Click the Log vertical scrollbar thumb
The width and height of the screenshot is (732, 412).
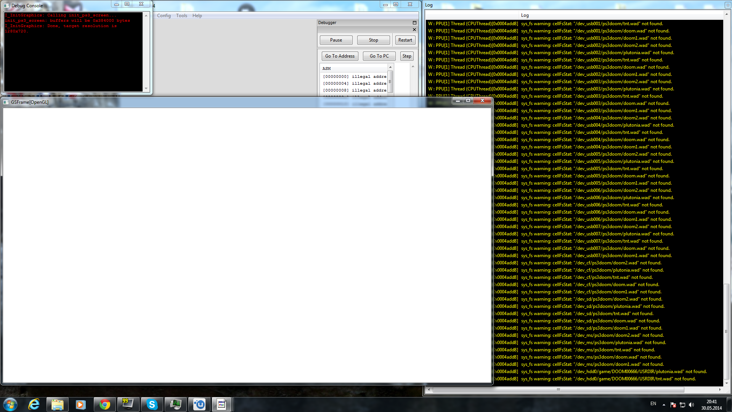pos(727,331)
